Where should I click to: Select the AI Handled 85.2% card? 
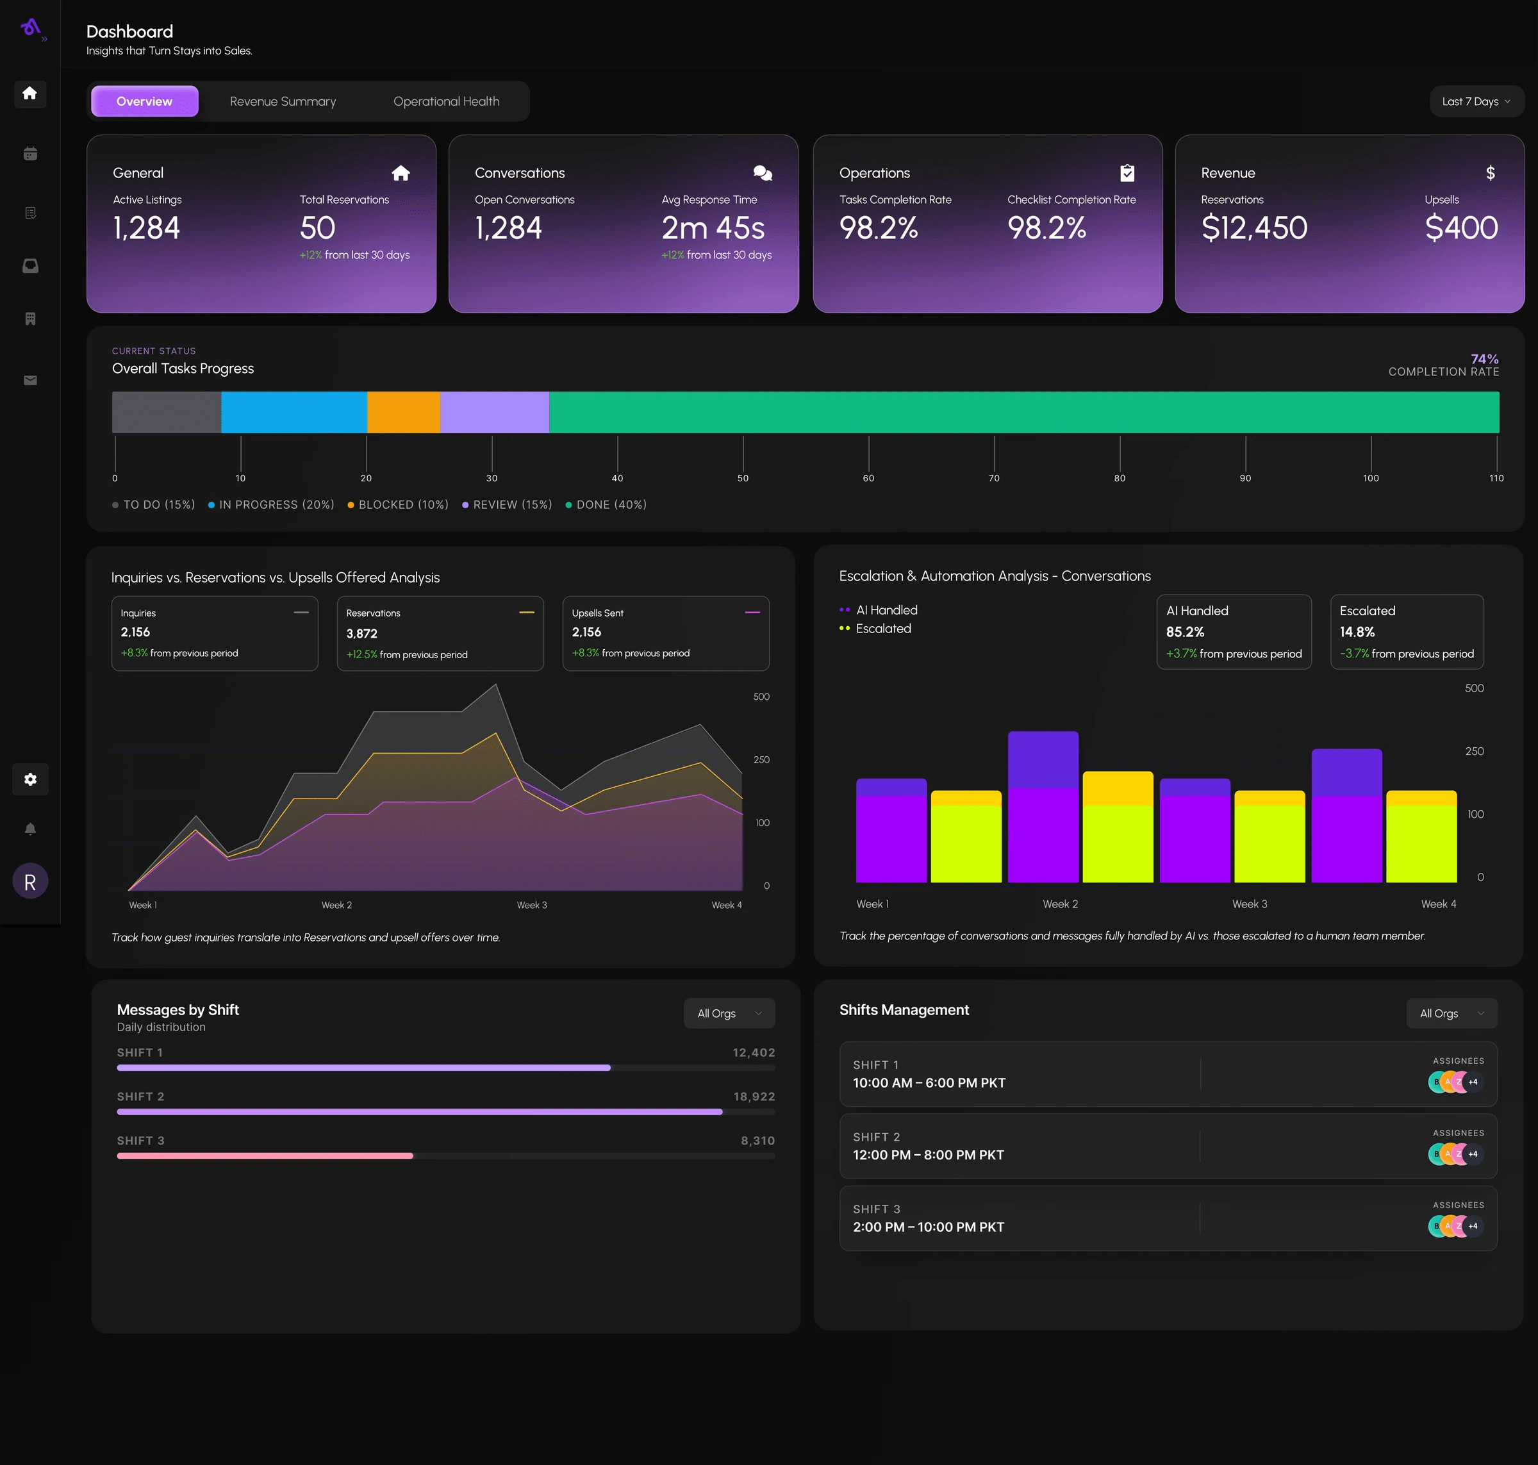click(1234, 632)
